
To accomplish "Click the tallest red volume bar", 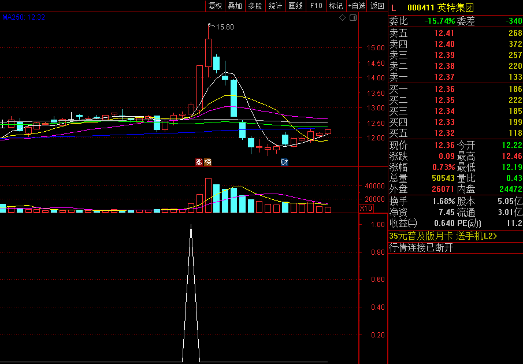I will coord(208,195).
